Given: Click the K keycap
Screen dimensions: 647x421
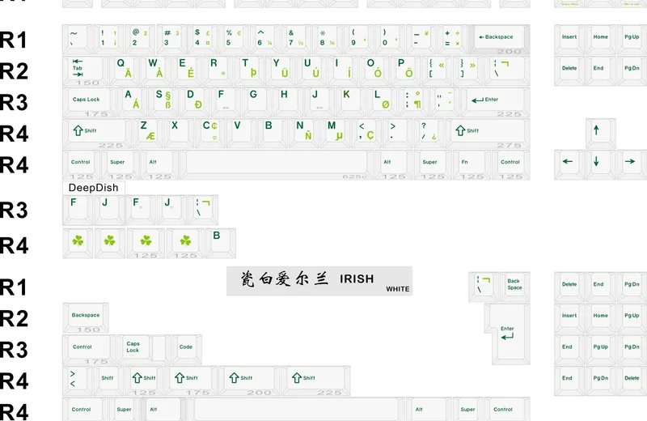Looking at the screenshot, I should point(351,102).
